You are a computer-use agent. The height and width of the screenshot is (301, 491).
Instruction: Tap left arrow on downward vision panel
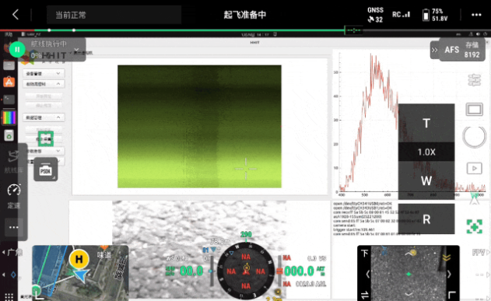(x=367, y=275)
